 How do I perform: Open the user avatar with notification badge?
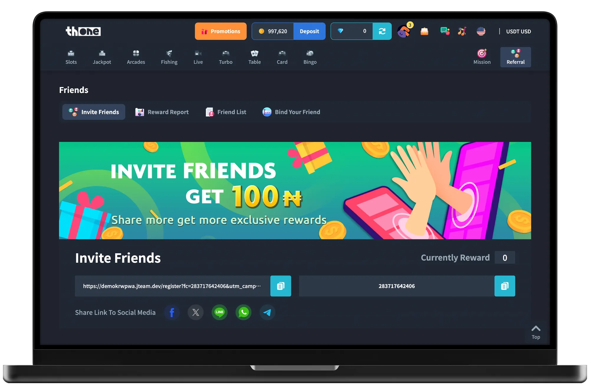[404, 30]
